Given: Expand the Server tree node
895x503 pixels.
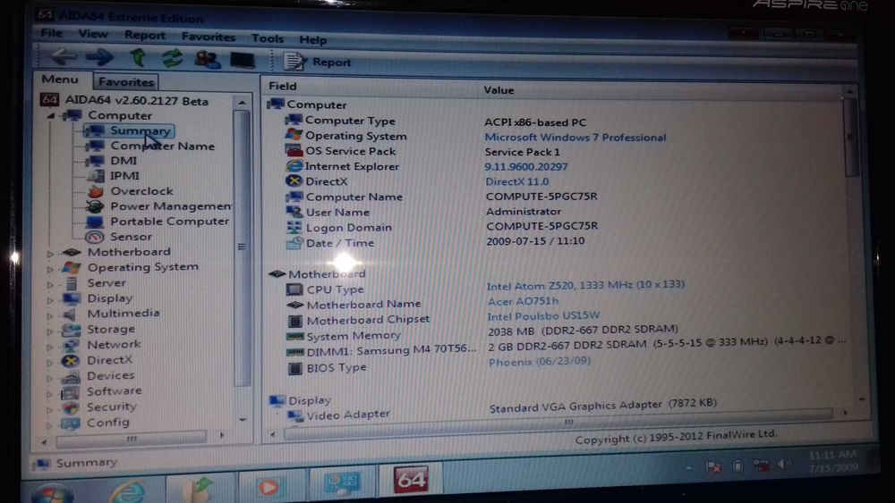Looking at the screenshot, I should pyautogui.click(x=50, y=285).
